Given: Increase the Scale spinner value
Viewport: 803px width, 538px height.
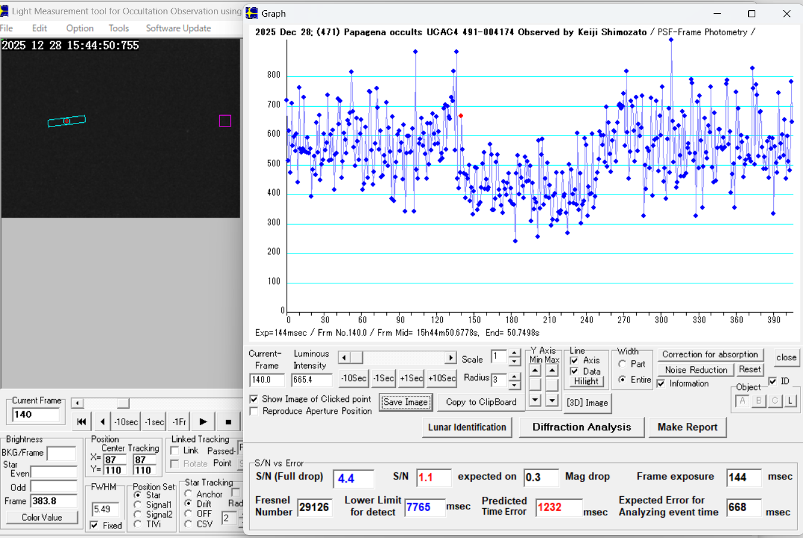Looking at the screenshot, I should coord(514,354).
